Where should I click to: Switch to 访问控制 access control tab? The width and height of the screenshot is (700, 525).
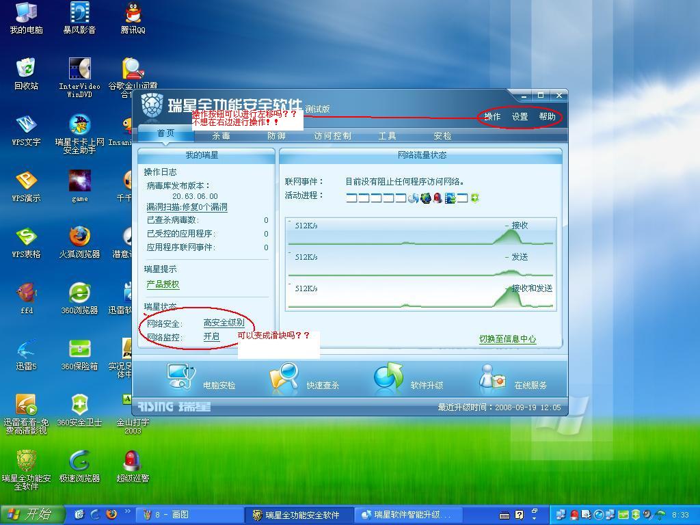pyautogui.click(x=333, y=136)
